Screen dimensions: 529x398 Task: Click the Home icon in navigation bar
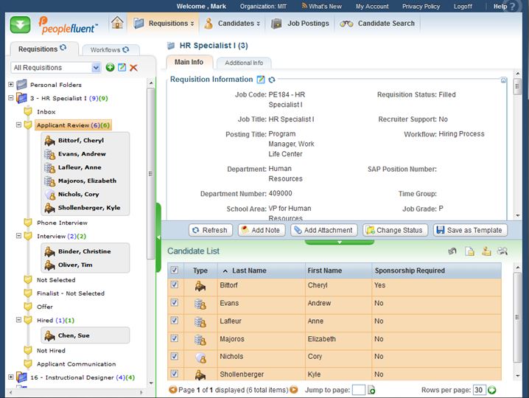117,23
